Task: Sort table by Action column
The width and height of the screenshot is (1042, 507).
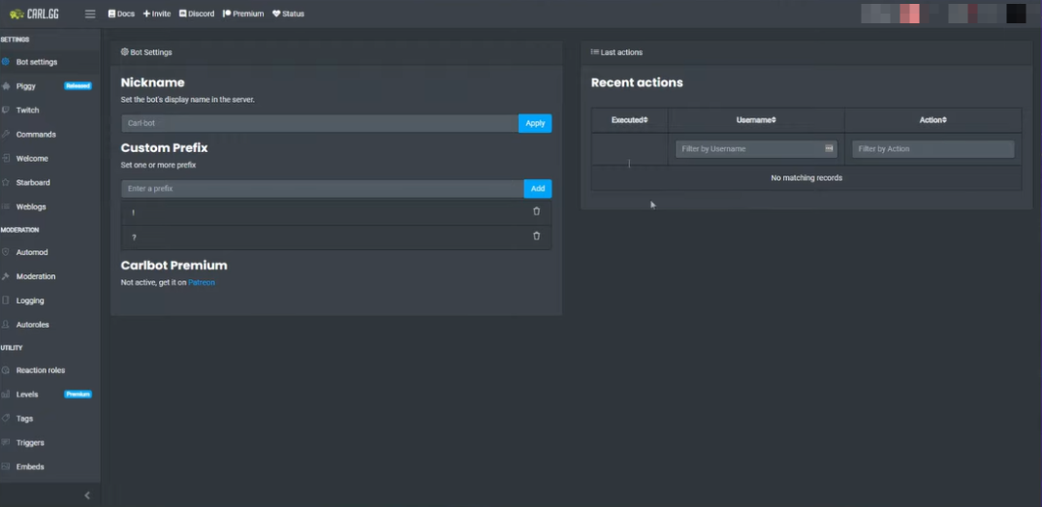Action: [933, 120]
